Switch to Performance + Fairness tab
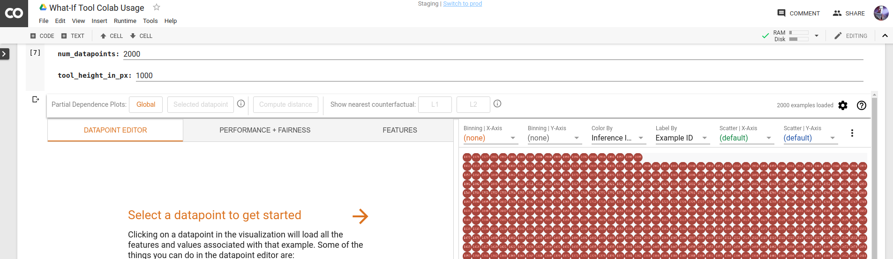Image resolution: width=893 pixels, height=259 pixels. 265,130
